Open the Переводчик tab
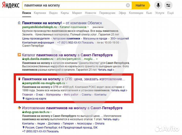The height and width of the screenshot is (135, 182). tap(107, 13)
